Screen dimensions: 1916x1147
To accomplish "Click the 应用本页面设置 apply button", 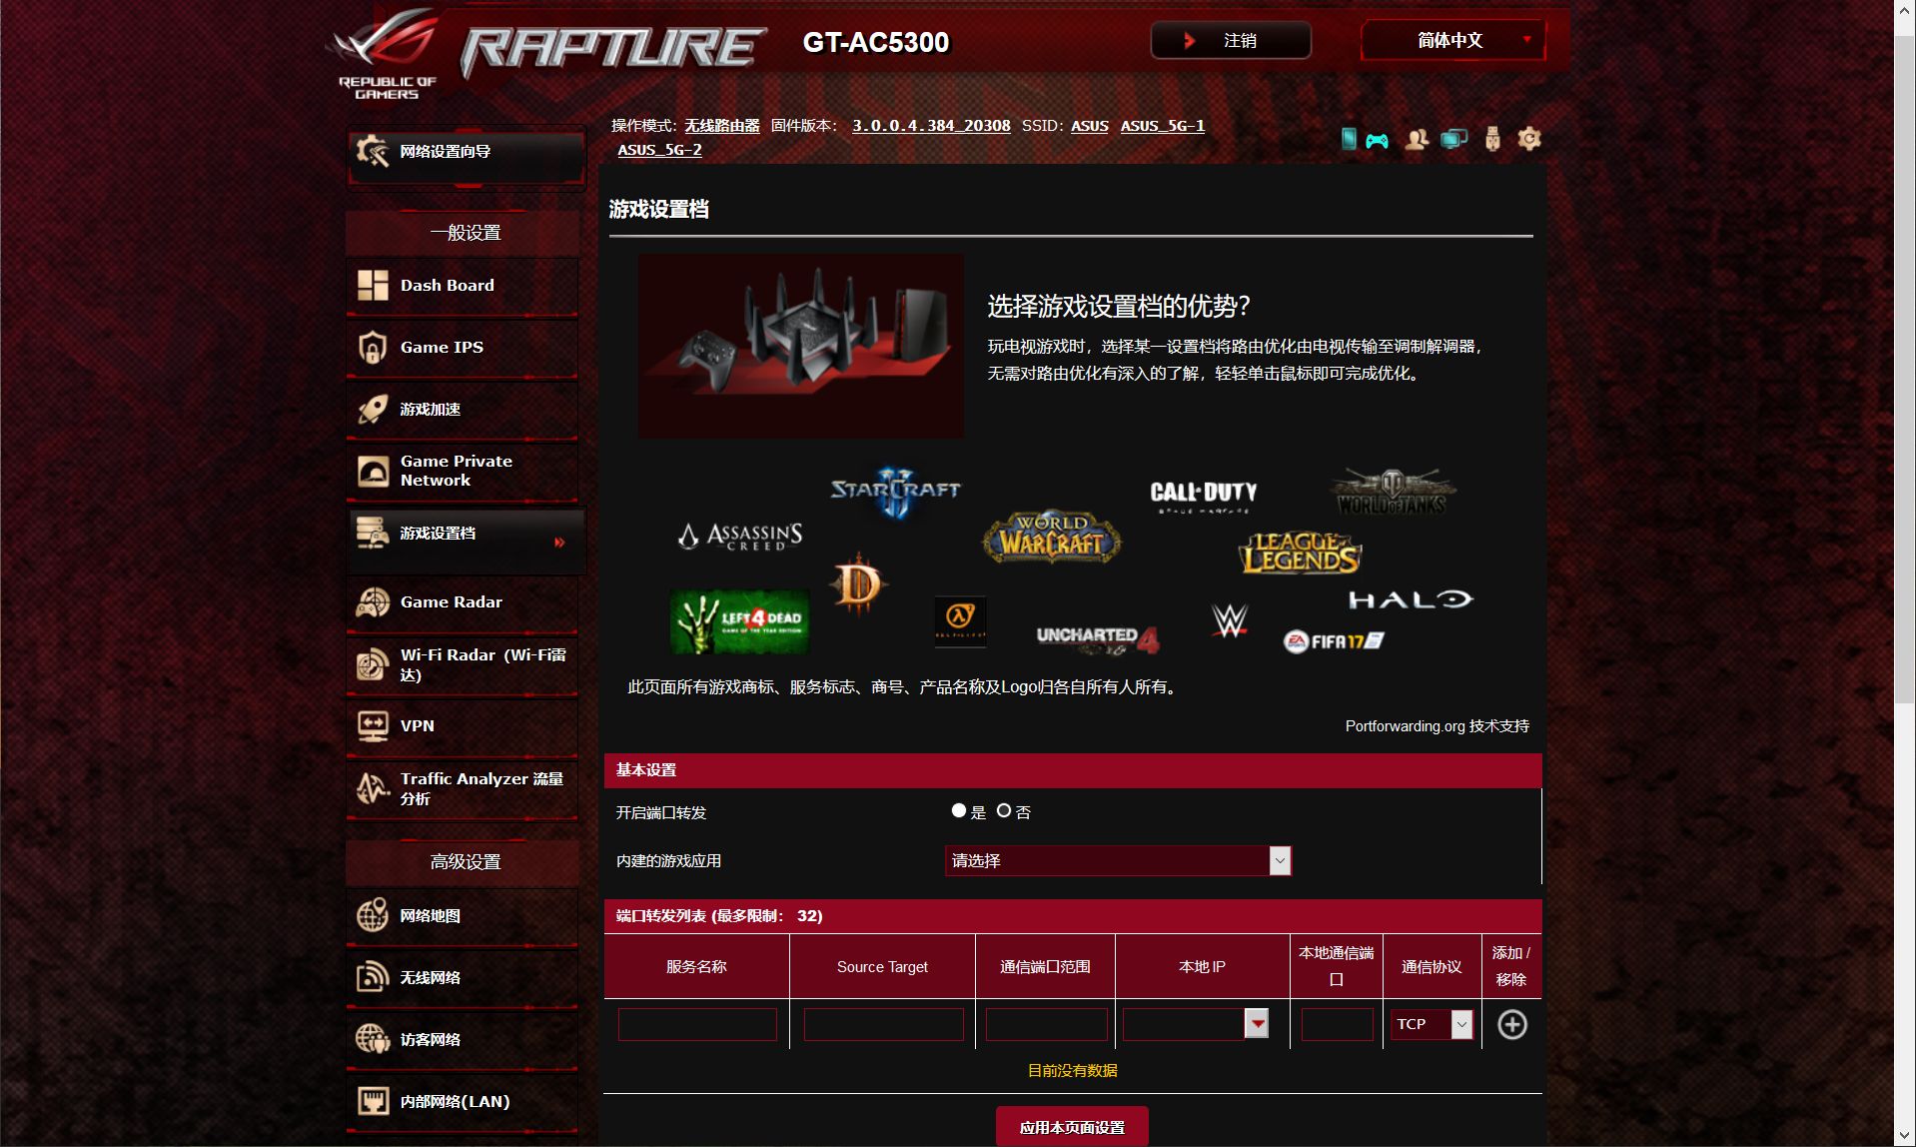I will 1072,1127.
